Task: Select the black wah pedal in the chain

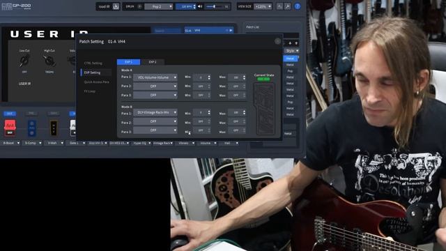Action: (x=54, y=128)
